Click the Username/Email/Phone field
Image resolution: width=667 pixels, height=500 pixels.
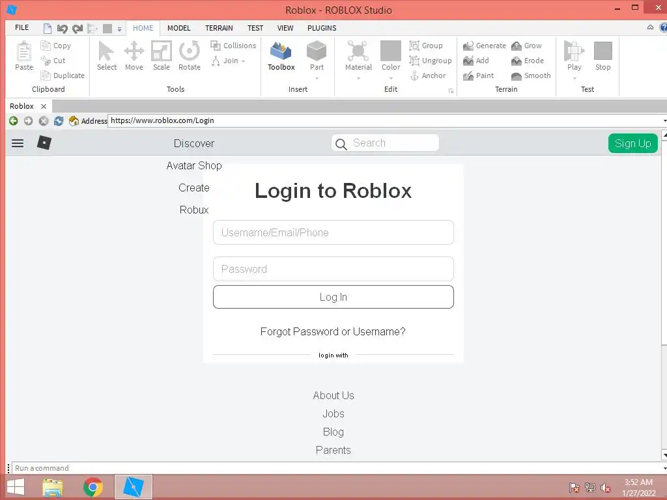[333, 232]
